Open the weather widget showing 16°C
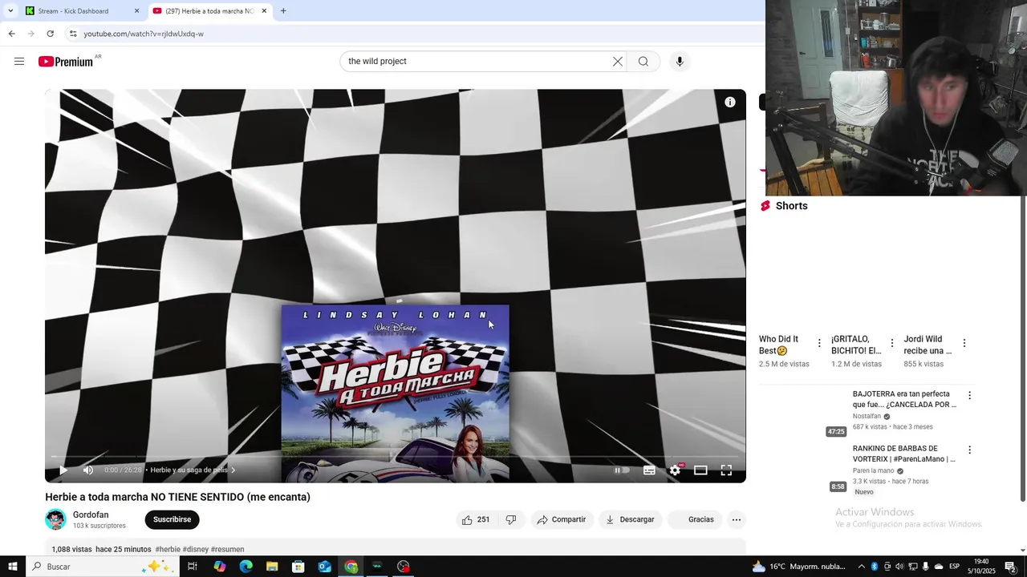Screen dimensions: 1027x577 798,567
